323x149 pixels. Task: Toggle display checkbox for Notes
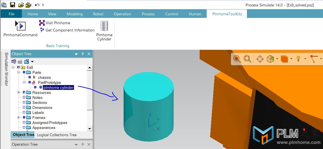tap(24, 97)
